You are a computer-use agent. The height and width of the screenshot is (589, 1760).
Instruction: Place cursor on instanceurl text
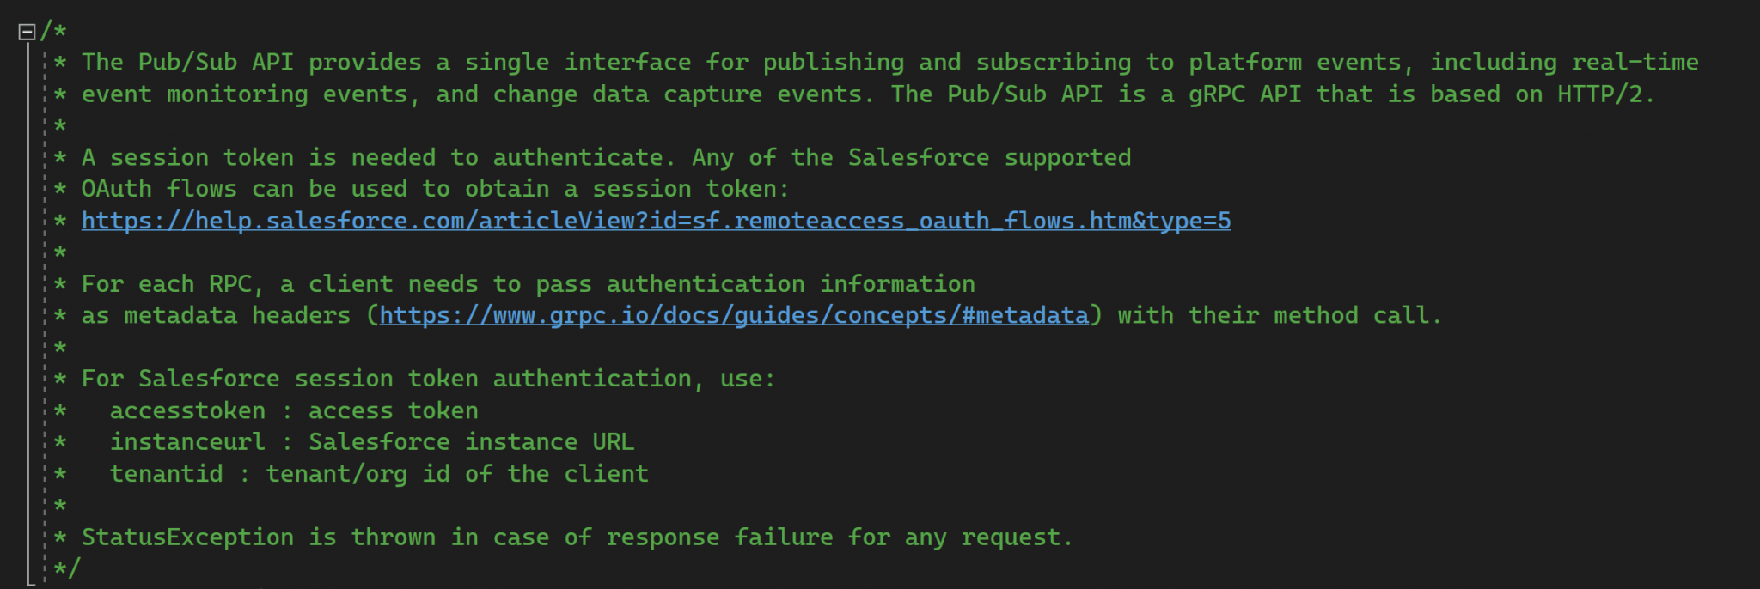click(x=187, y=442)
